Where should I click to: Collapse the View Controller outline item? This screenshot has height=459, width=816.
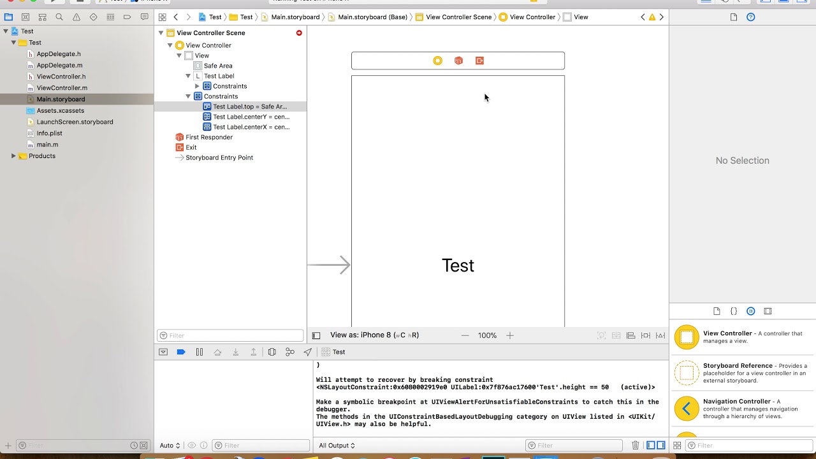(170, 45)
